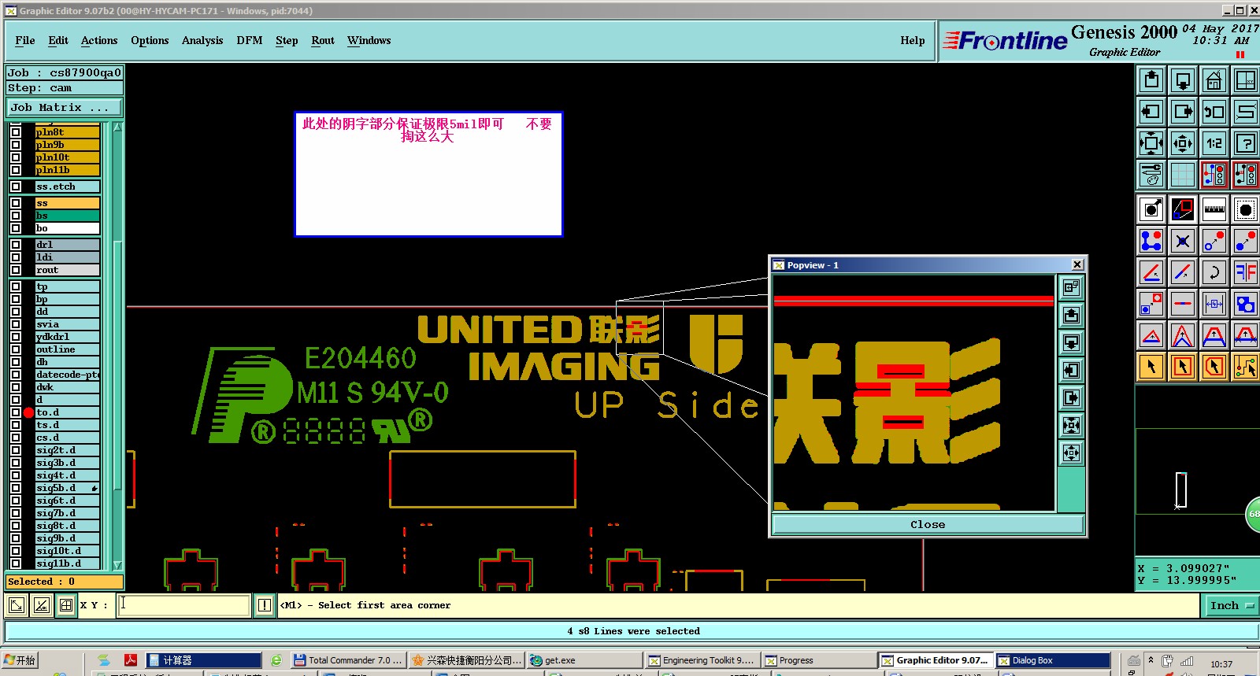Switch to Progress taskbar button

[819, 660]
